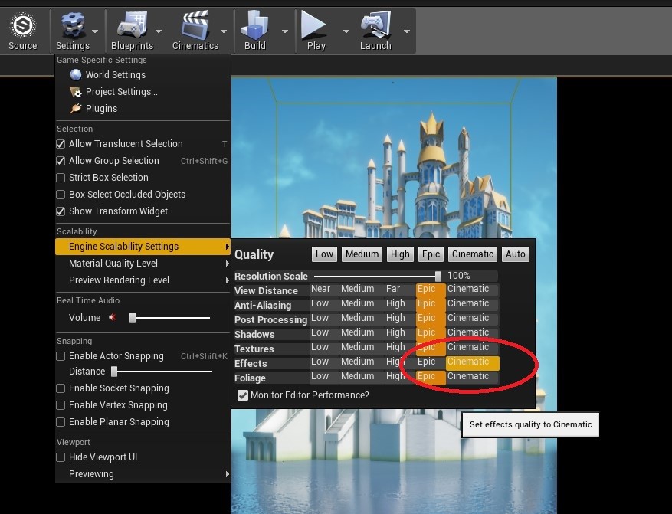Expand the Blueprints dropdown arrow
Viewport: 672px width, 514px height.
[159, 31]
